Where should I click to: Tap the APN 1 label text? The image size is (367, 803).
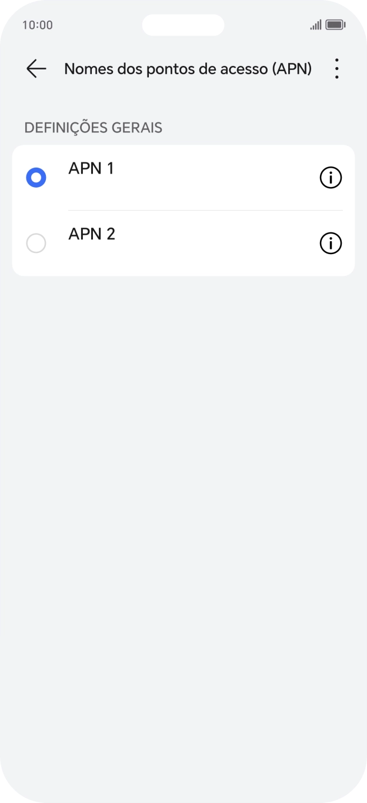91,168
